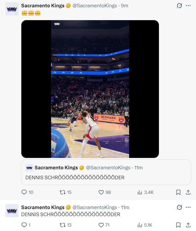Share the second Schröder tweet
Image resolution: width=196 pixels, height=231 pixels.
(188, 225)
